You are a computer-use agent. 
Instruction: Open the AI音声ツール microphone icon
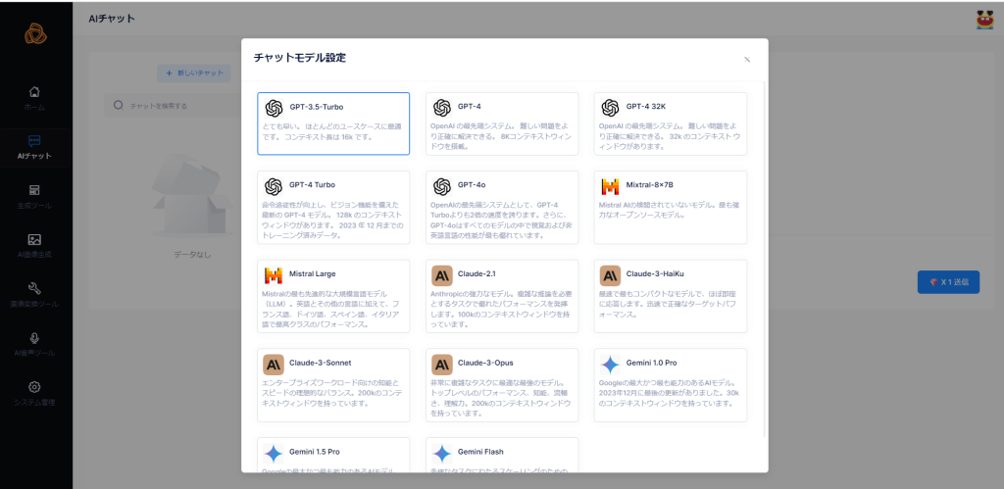click(35, 338)
